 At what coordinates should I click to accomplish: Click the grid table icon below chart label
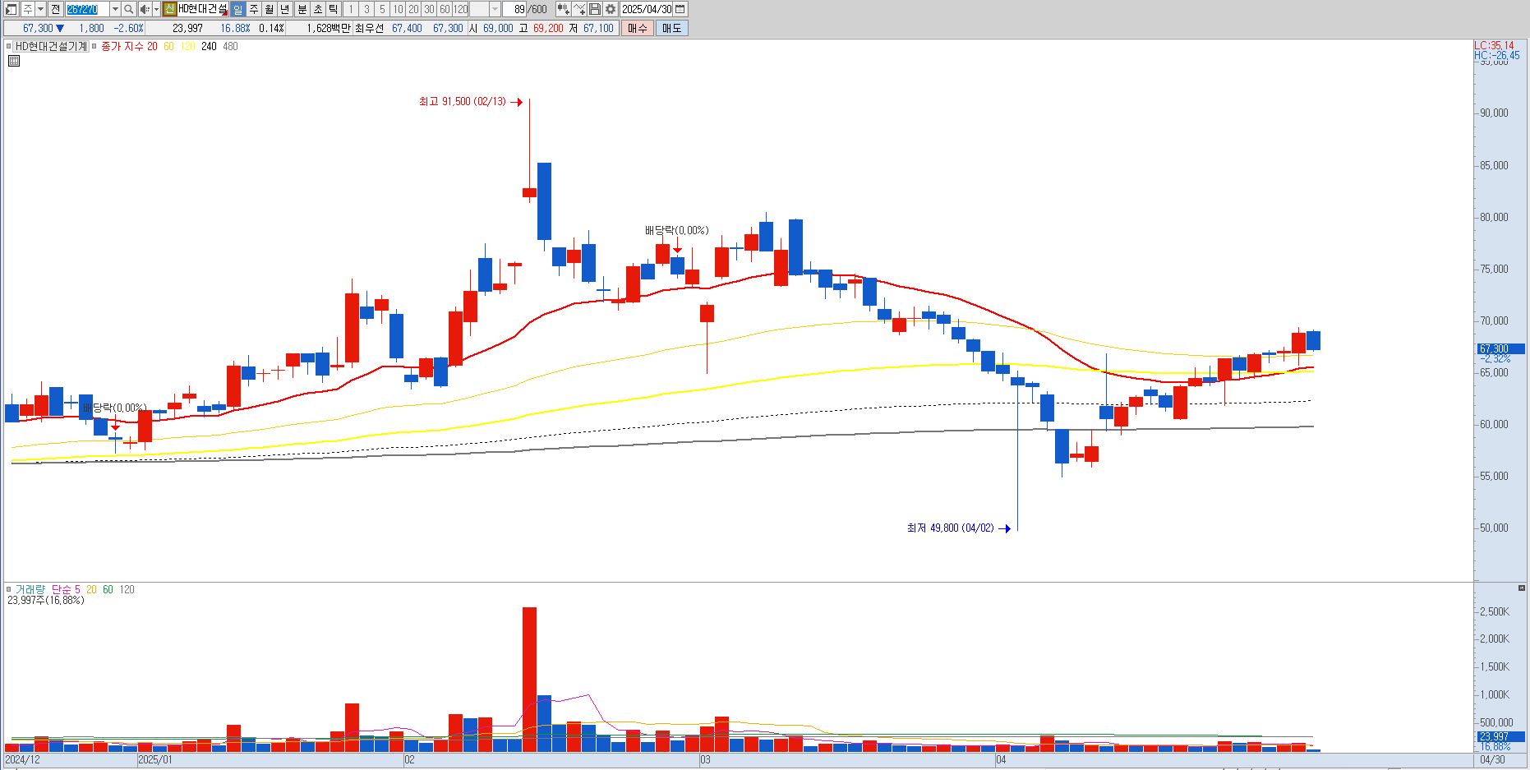pos(13,61)
